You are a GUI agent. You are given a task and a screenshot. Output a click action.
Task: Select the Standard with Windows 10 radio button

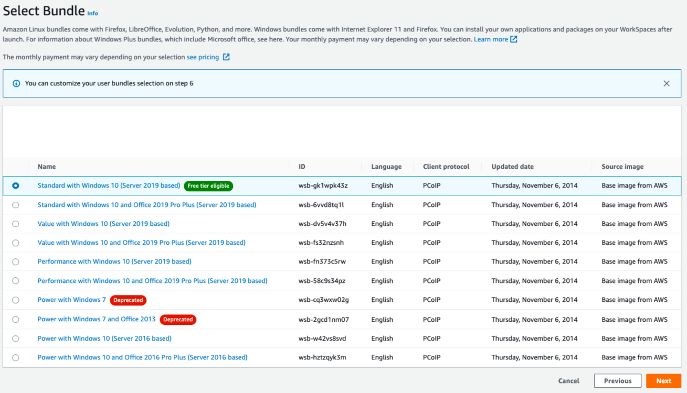(16, 185)
